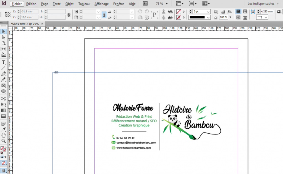Open the fx effects button
The image size is (283, 174).
point(229,12)
